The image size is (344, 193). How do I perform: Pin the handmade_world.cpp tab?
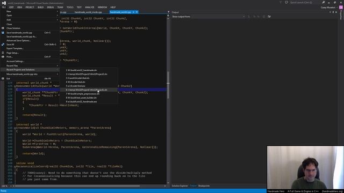click(x=133, y=12)
